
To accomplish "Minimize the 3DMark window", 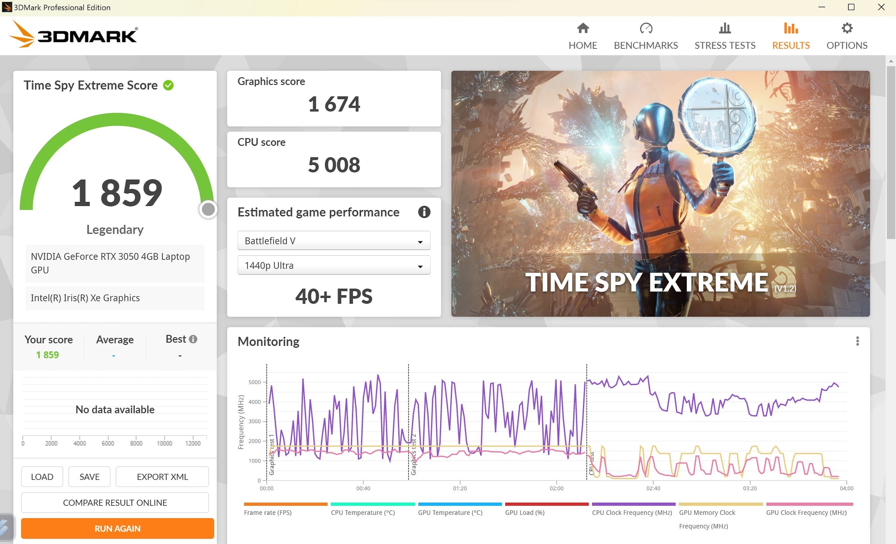I will (x=821, y=7).
